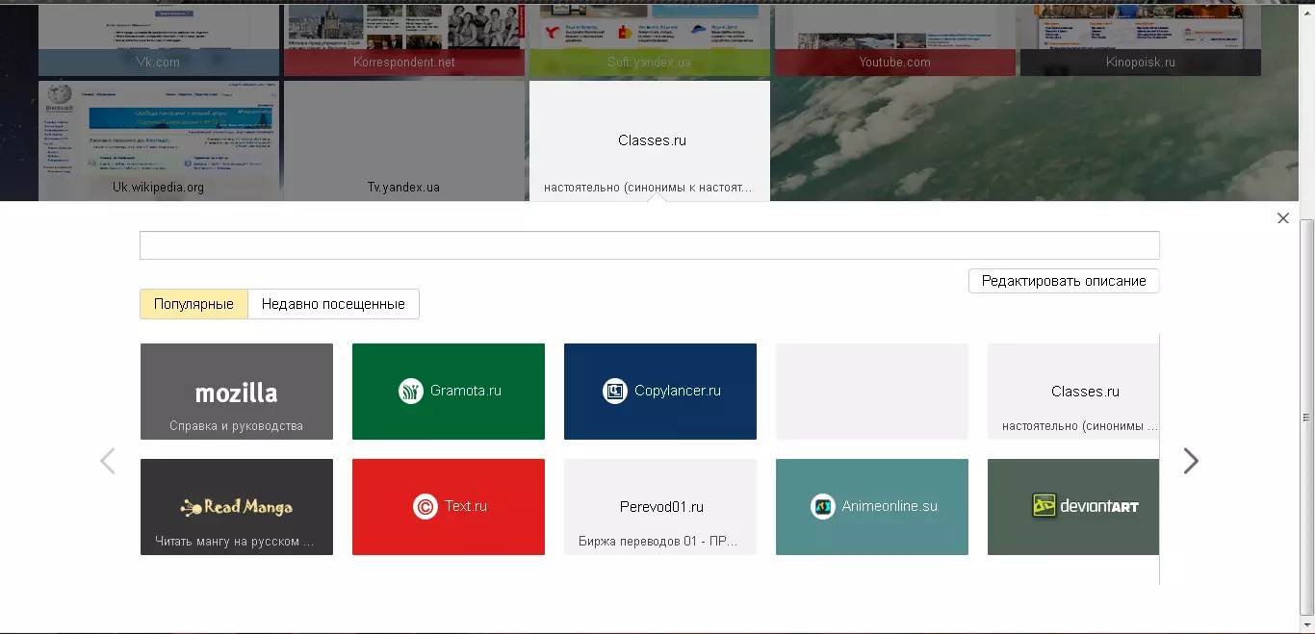
Task: Select the Copylancer.ru tile
Action: [x=660, y=392]
